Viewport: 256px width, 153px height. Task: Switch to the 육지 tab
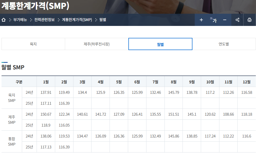pyautogui.click(x=33, y=44)
